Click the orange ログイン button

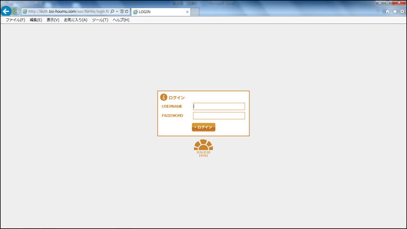pos(204,127)
